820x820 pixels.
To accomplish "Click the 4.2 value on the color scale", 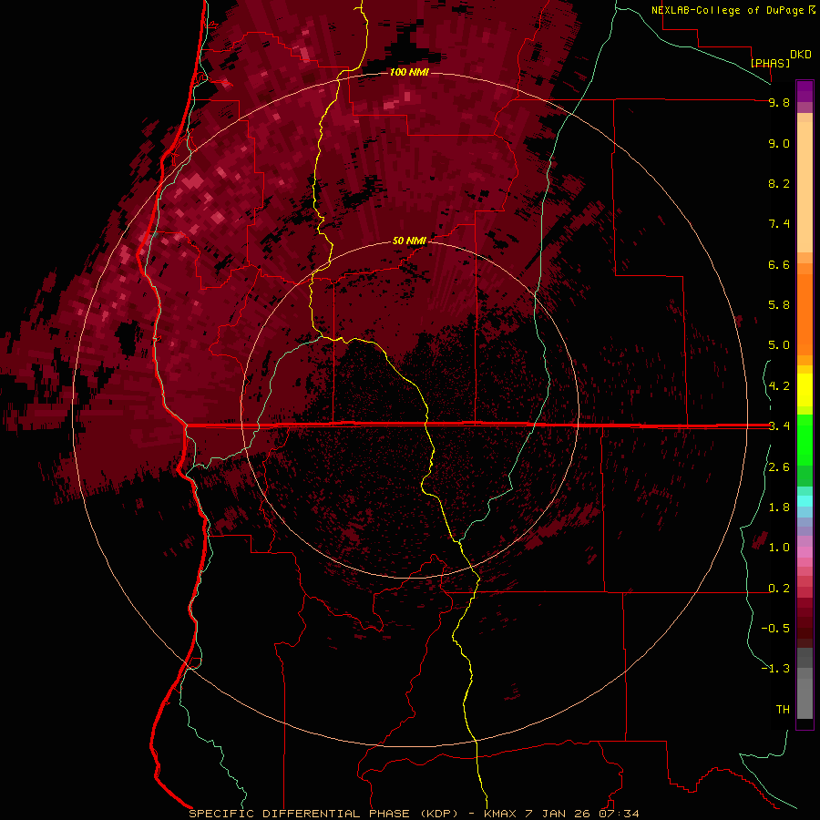I will (779, 386).
